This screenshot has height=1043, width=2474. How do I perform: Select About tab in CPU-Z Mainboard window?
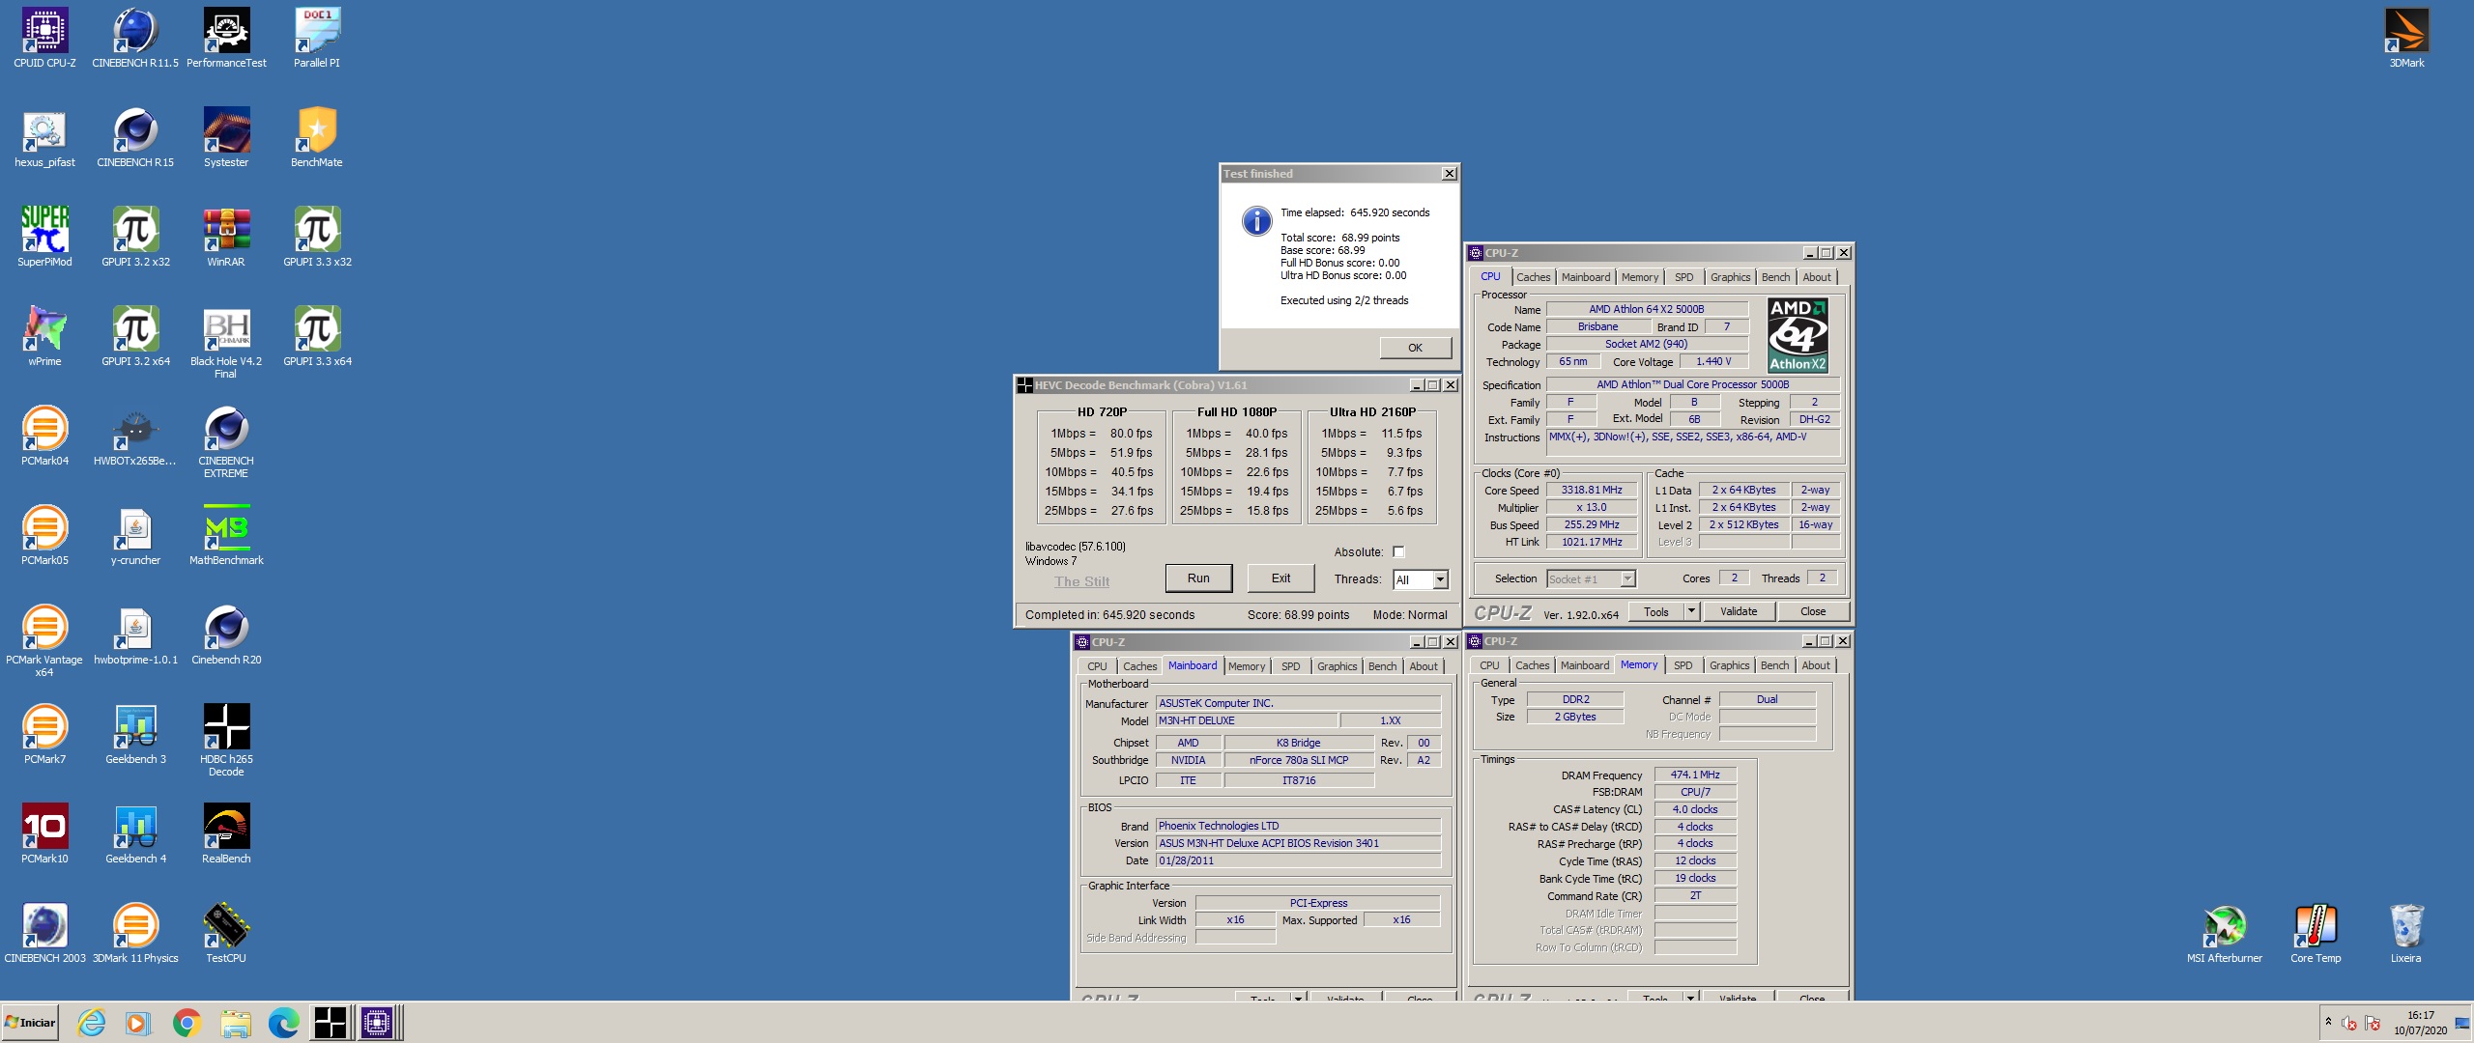pyautogui.click(x=1423, y=666)
